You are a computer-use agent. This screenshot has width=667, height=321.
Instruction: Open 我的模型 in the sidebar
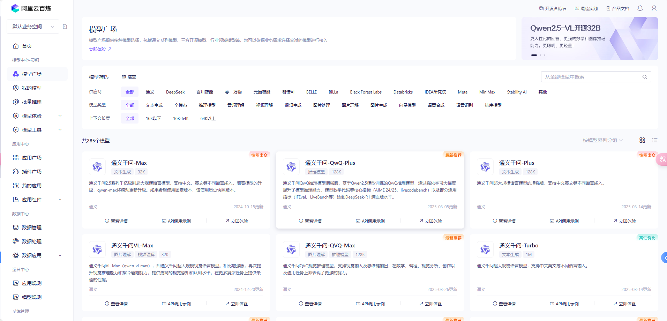[37, 88]
